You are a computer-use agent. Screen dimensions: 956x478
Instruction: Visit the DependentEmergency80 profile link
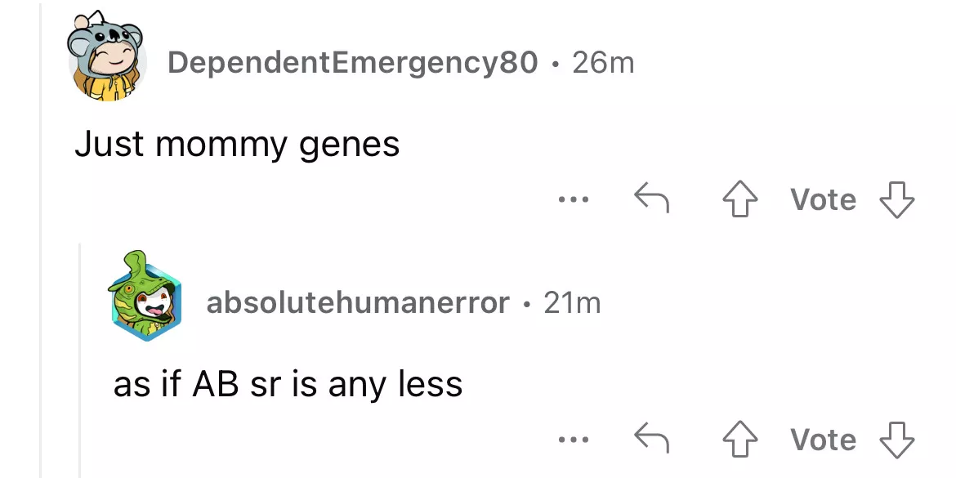(x=352, y=62)
